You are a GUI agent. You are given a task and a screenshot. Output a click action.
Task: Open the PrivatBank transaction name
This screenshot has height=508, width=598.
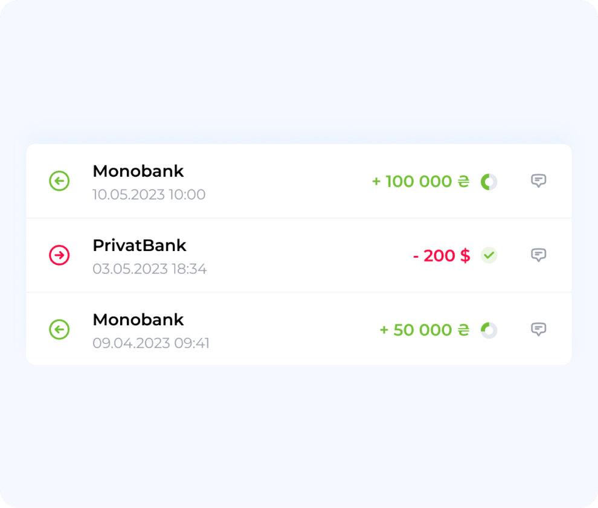click(139, 246)
